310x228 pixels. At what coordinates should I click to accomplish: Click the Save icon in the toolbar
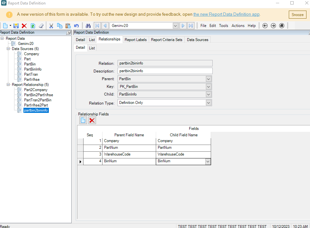click(x=16, y=26)
